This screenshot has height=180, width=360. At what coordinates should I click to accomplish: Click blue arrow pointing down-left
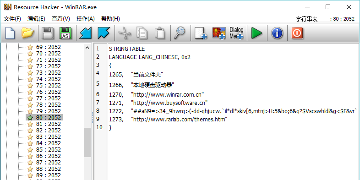click(85, 33)
